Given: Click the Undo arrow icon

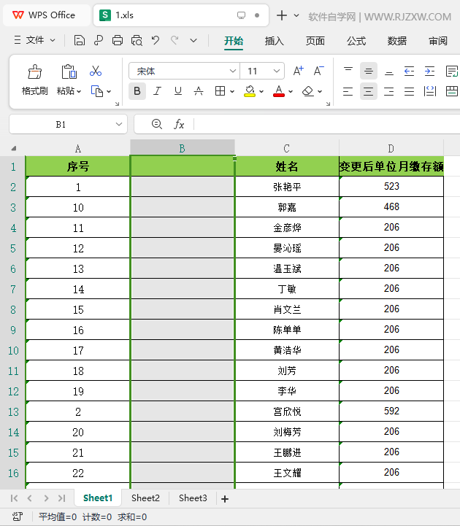Looking at the screenshot, I should [x=155, y=41].
